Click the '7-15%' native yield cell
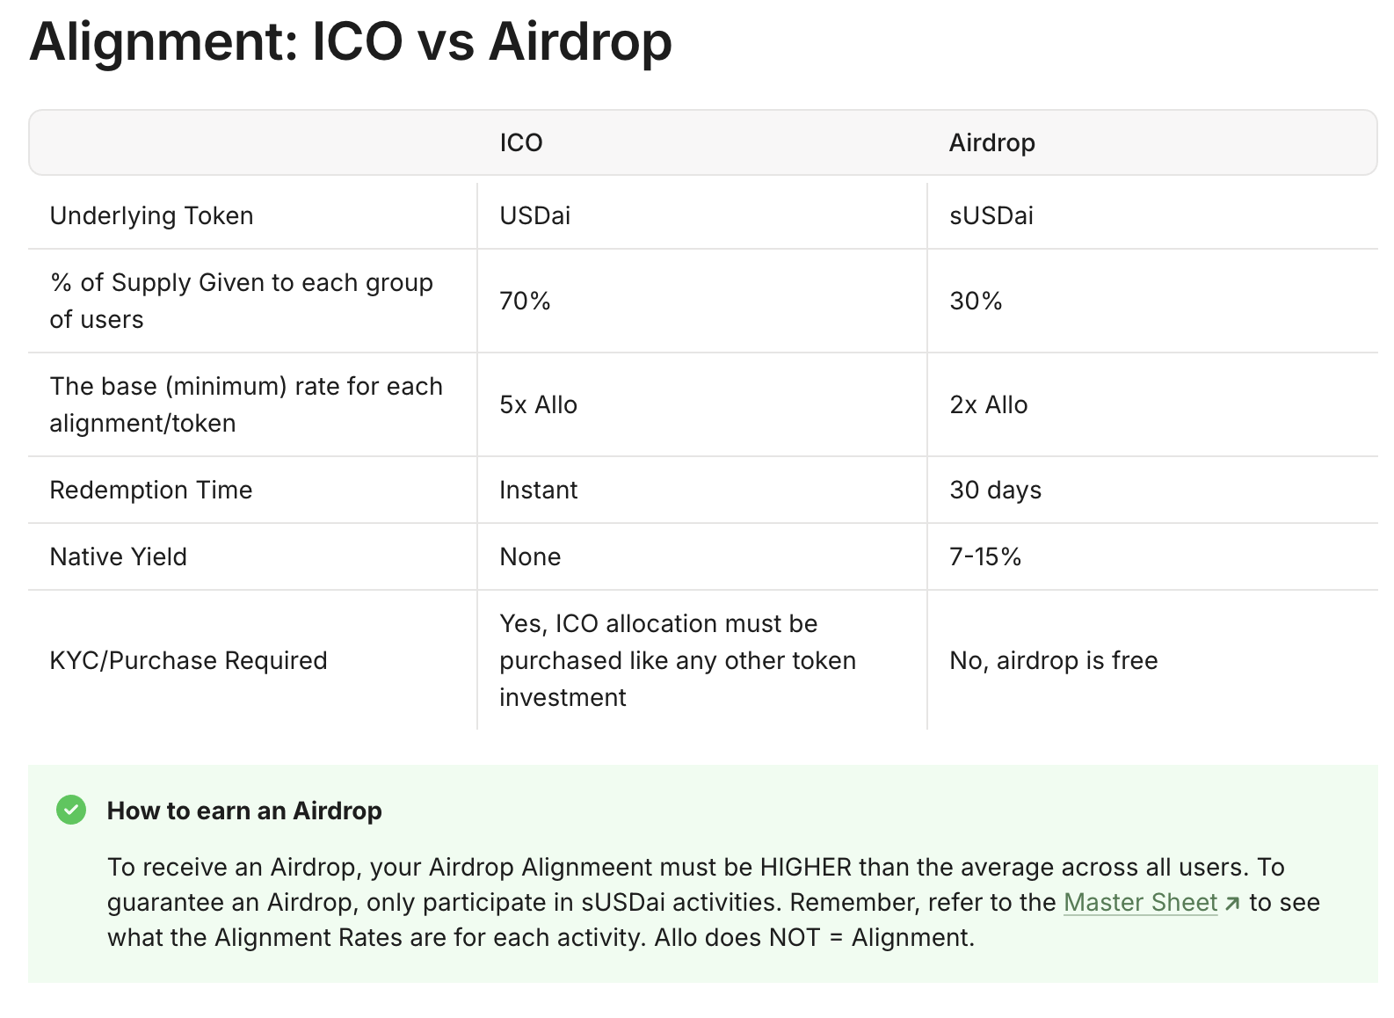 pos(985,556)
